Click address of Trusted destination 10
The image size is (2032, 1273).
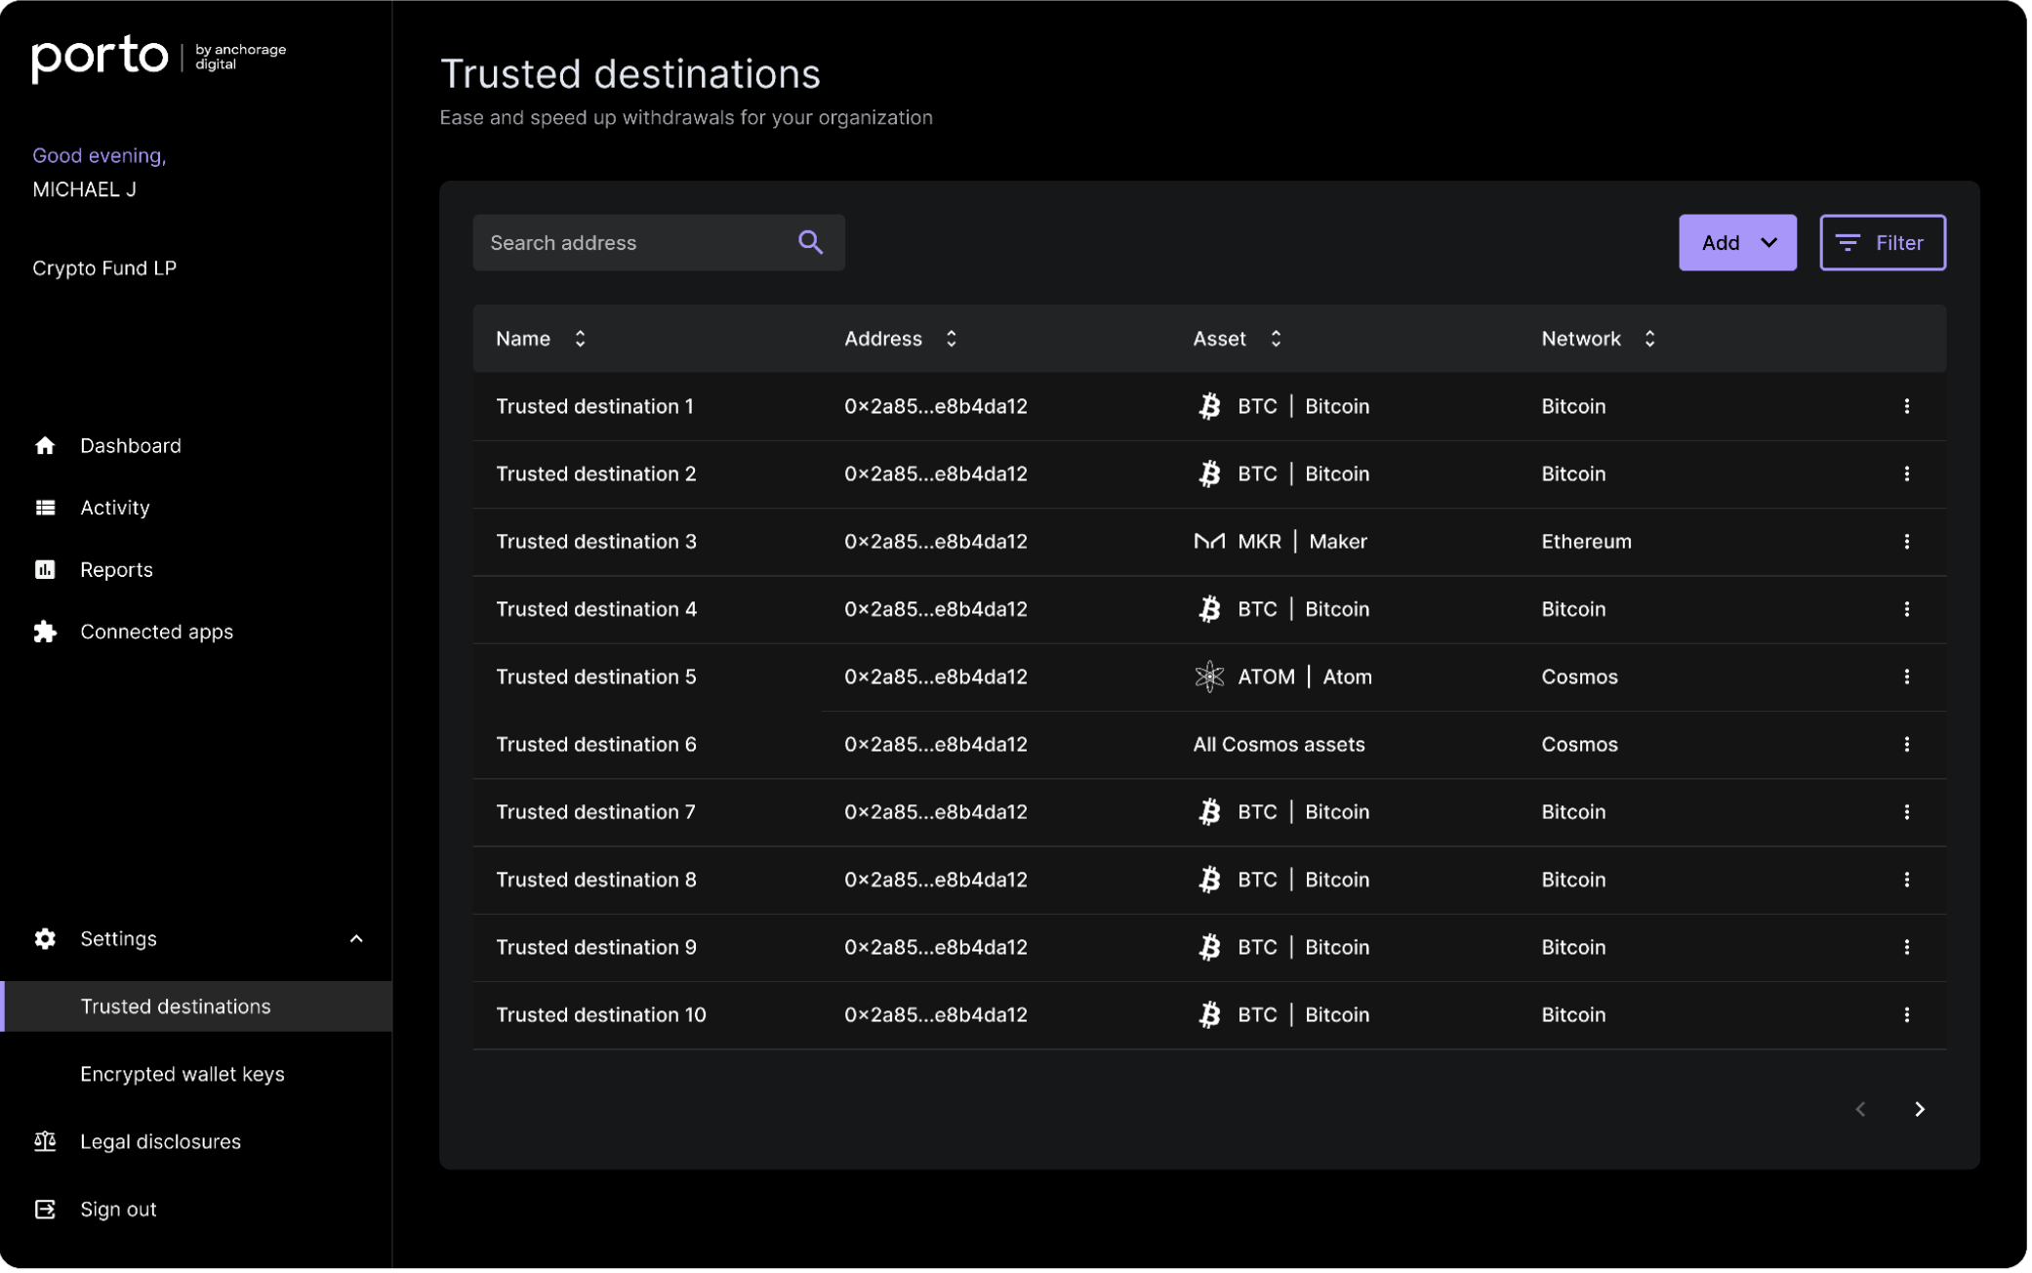tap(938, 1016)
